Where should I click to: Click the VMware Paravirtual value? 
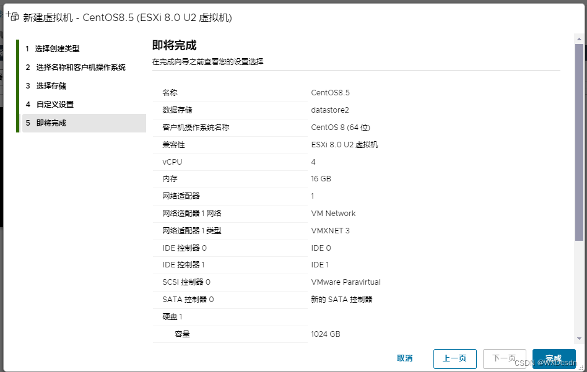tap(346, 282)
